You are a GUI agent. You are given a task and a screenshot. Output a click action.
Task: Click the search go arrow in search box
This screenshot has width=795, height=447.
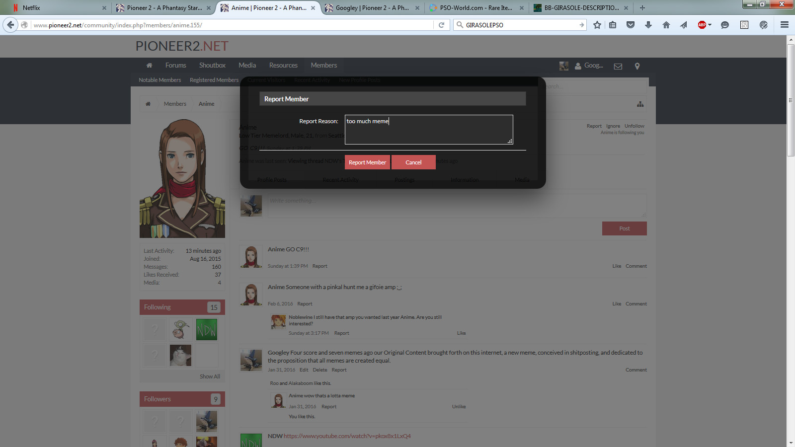click(x=581, y=25)
